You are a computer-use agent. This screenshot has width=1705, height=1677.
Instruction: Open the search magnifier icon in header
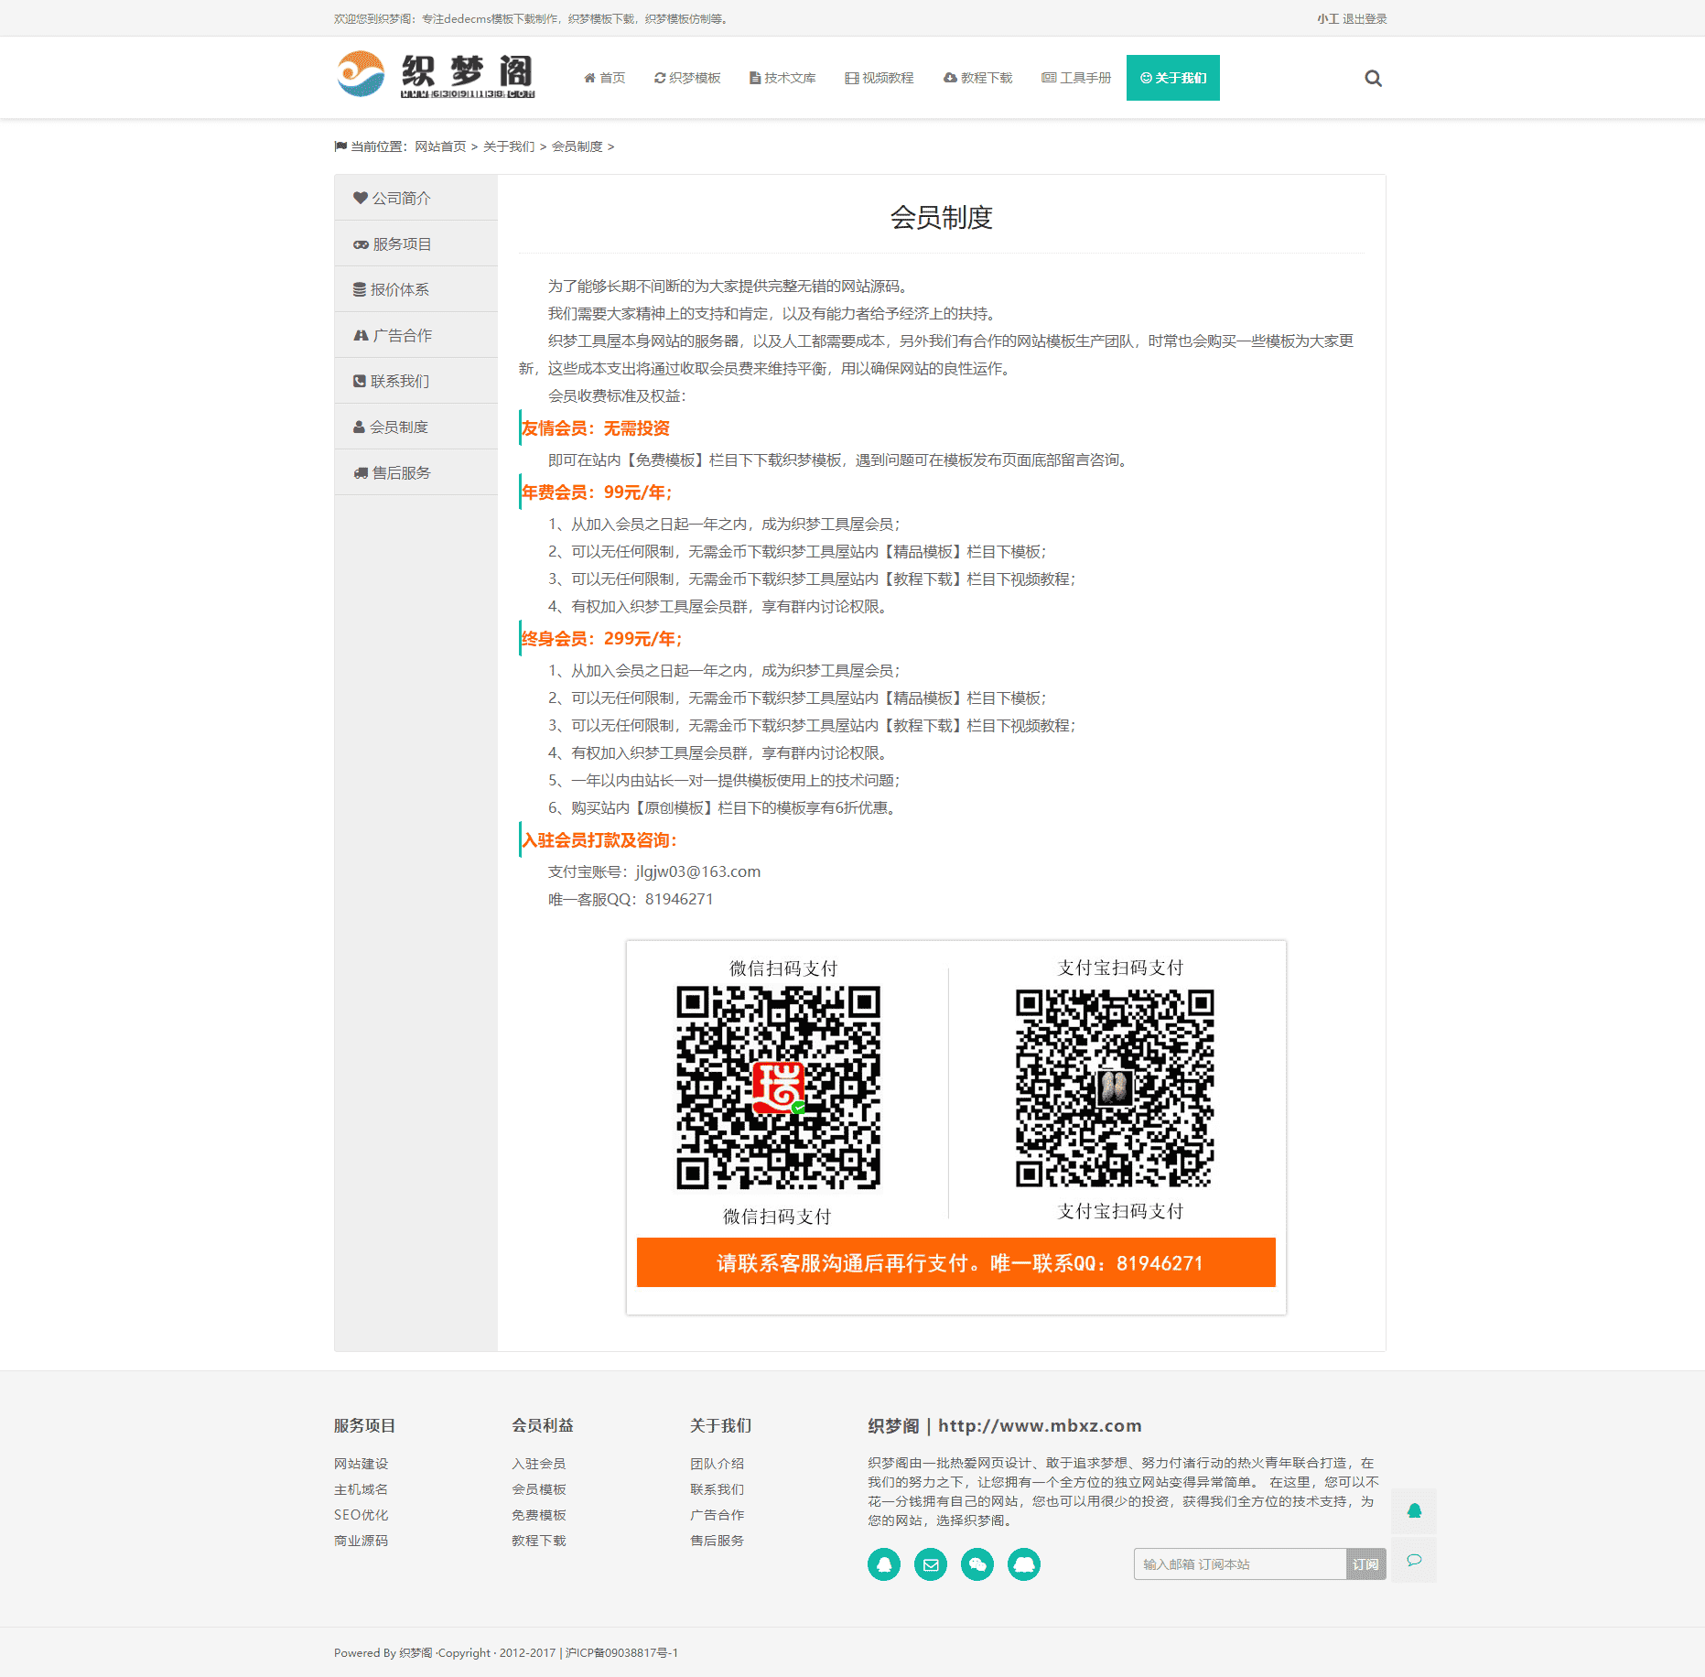point(1373,78)
